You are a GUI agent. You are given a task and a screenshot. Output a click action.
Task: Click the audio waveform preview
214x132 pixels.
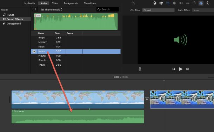[x=76, y=22]
